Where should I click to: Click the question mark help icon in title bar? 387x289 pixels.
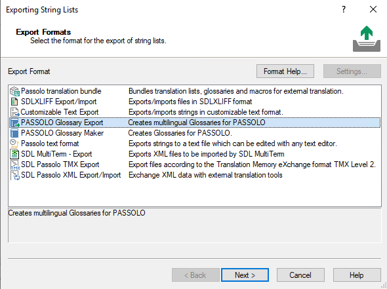click(344, 9)
